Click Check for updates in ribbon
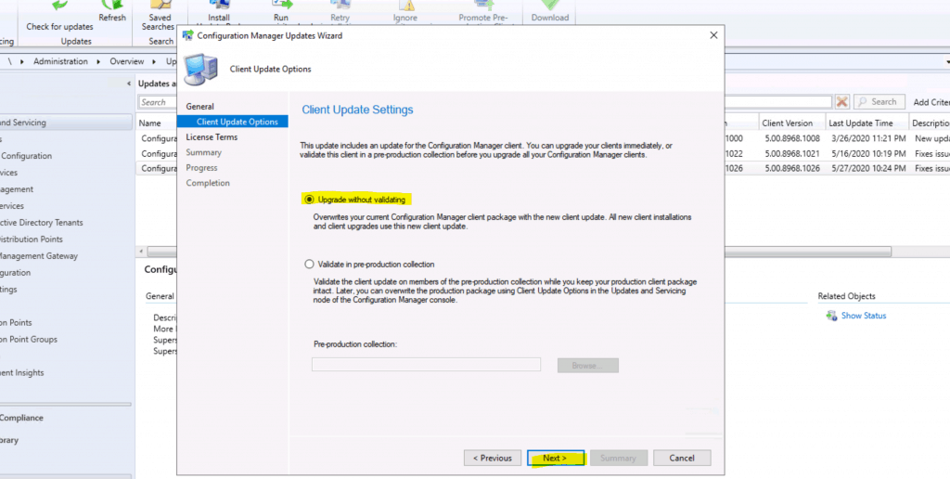Screen dimensions: 950x479 coord(60,27)
